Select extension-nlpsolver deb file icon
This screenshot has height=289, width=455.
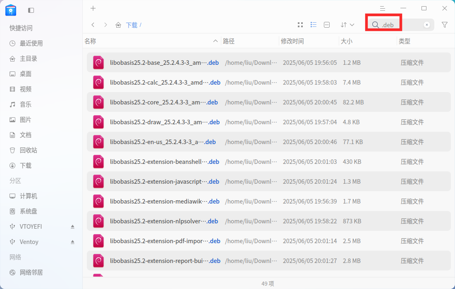point(98,221)
